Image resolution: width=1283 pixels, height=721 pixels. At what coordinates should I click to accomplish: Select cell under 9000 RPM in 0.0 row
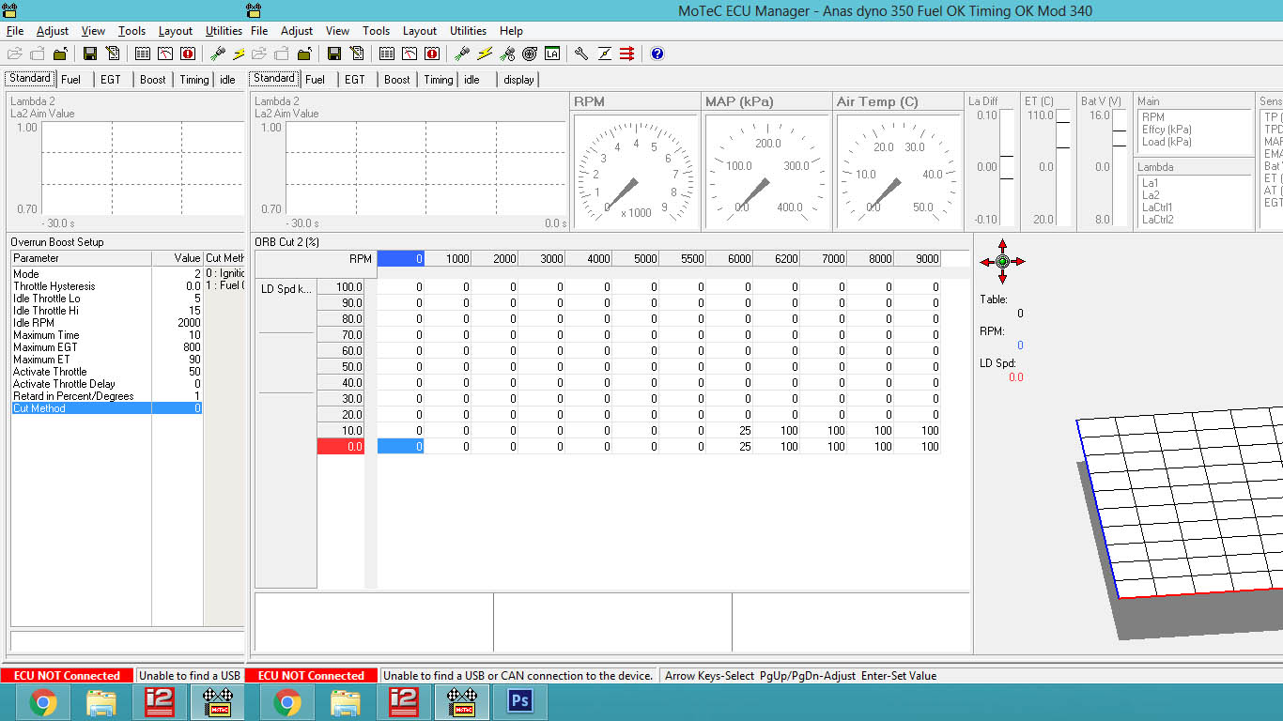pyautogui.click(x=918, y=447)
